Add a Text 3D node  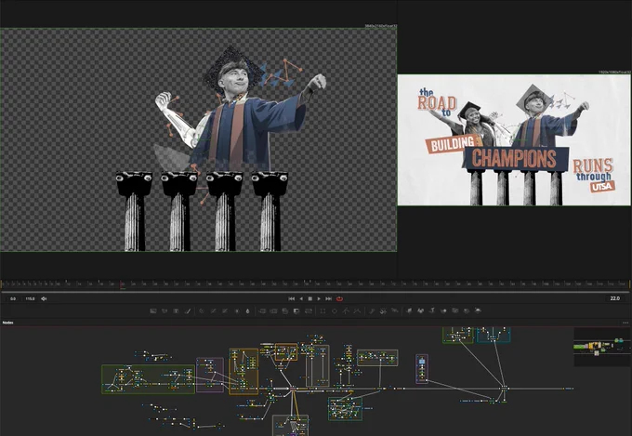[432, 311]
